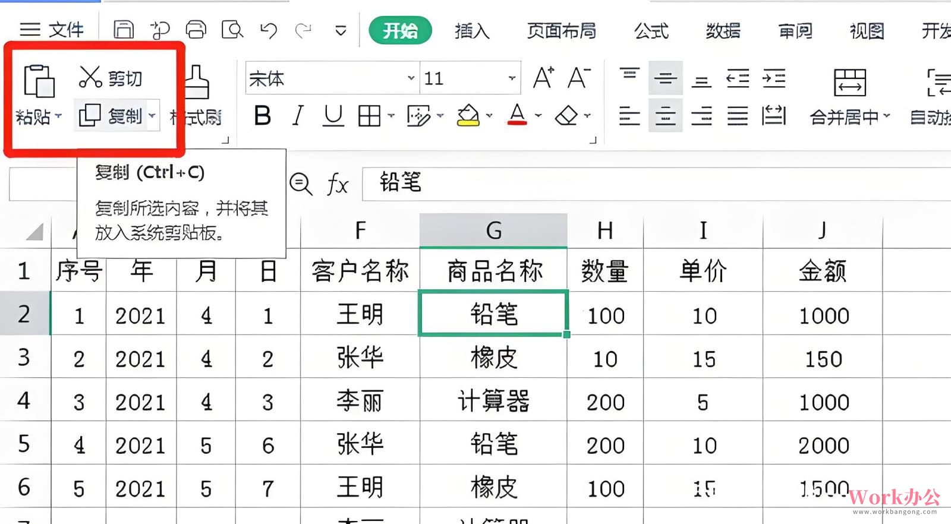
Task: Align cell content to vertical middle
Action: [x=665, y=78]
